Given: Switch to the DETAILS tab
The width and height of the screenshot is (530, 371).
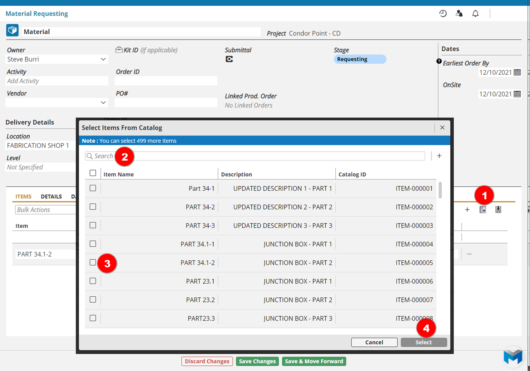Looking at the screenshot, I should tap(51, 197).
